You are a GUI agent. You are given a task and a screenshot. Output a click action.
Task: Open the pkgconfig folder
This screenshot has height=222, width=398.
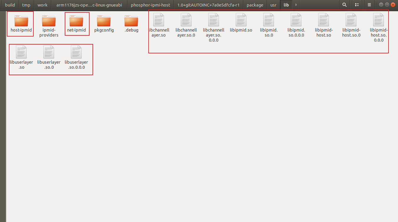tap(104, 24)
